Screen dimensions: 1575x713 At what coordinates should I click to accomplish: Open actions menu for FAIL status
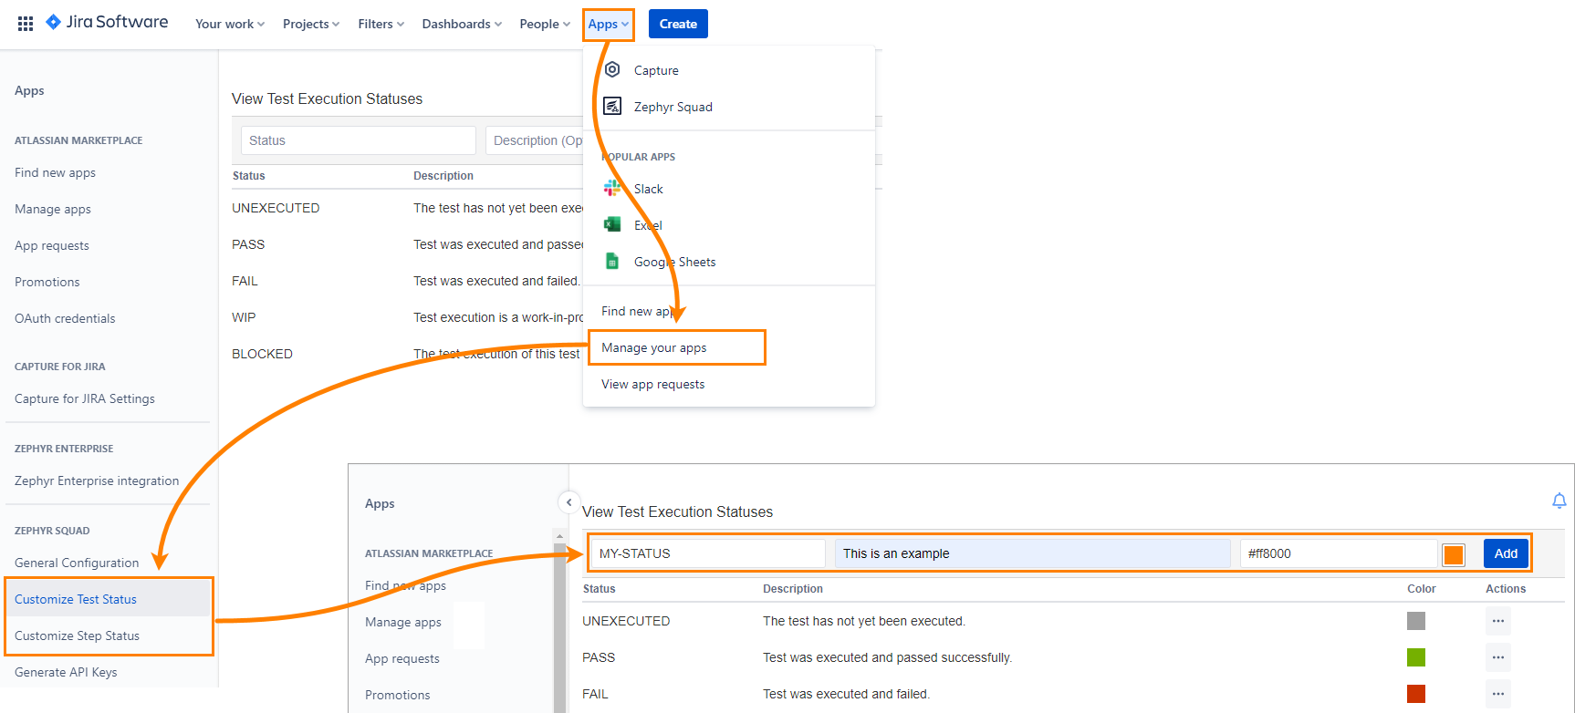pyautogui.click(x=1498, y=694)
